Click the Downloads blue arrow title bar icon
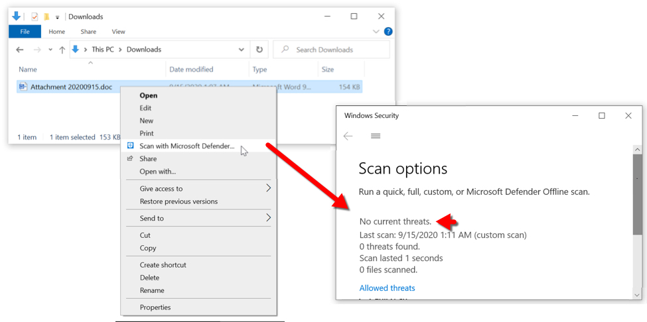Viewport: 647px width, 322px height. 16,17
